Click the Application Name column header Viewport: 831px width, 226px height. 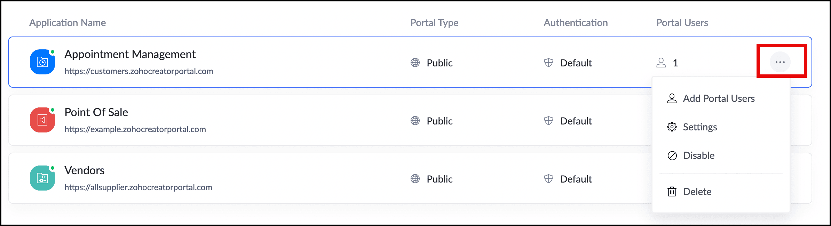point(68,23)
